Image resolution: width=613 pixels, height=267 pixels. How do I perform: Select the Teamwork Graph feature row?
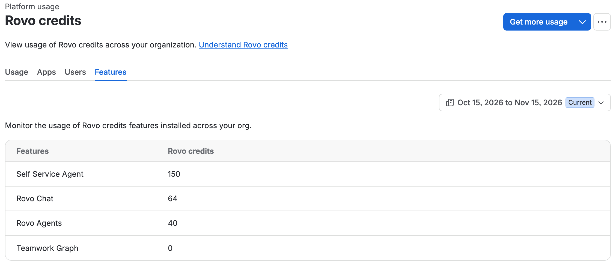(308, 248)
